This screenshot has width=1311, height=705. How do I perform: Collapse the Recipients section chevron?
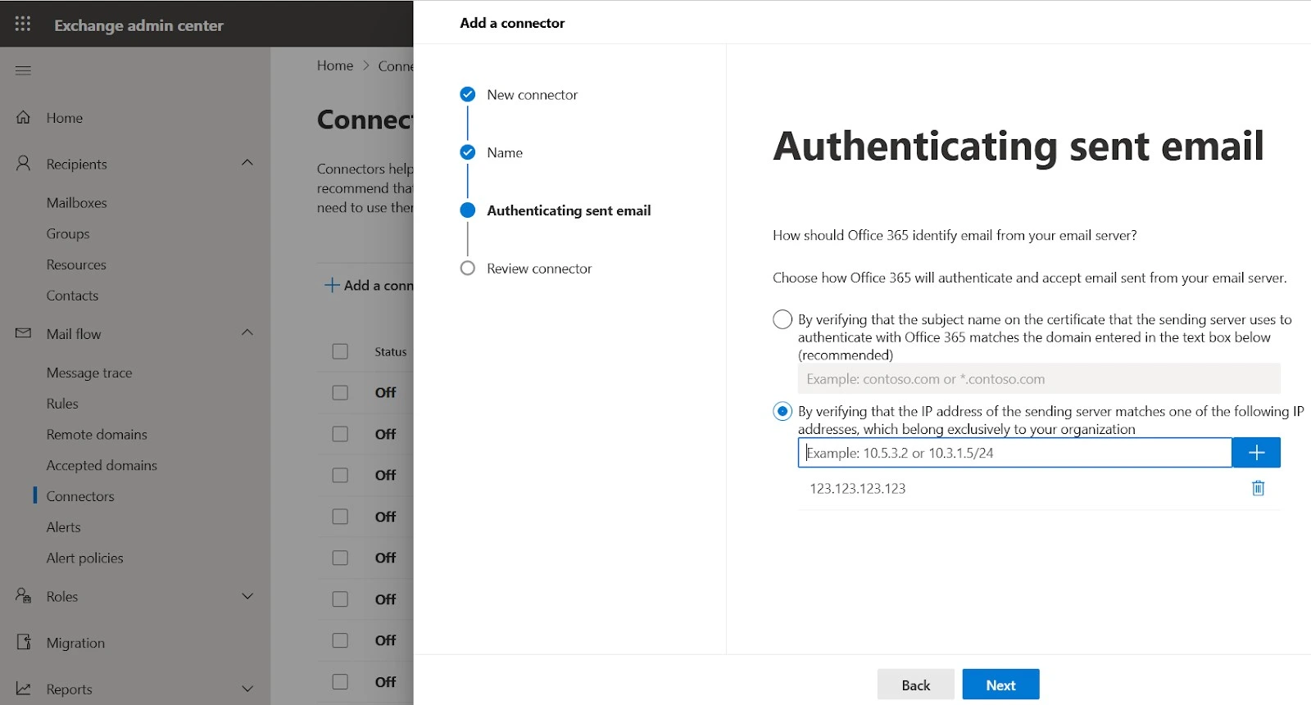pyautogui.click(x=247, y=163)
